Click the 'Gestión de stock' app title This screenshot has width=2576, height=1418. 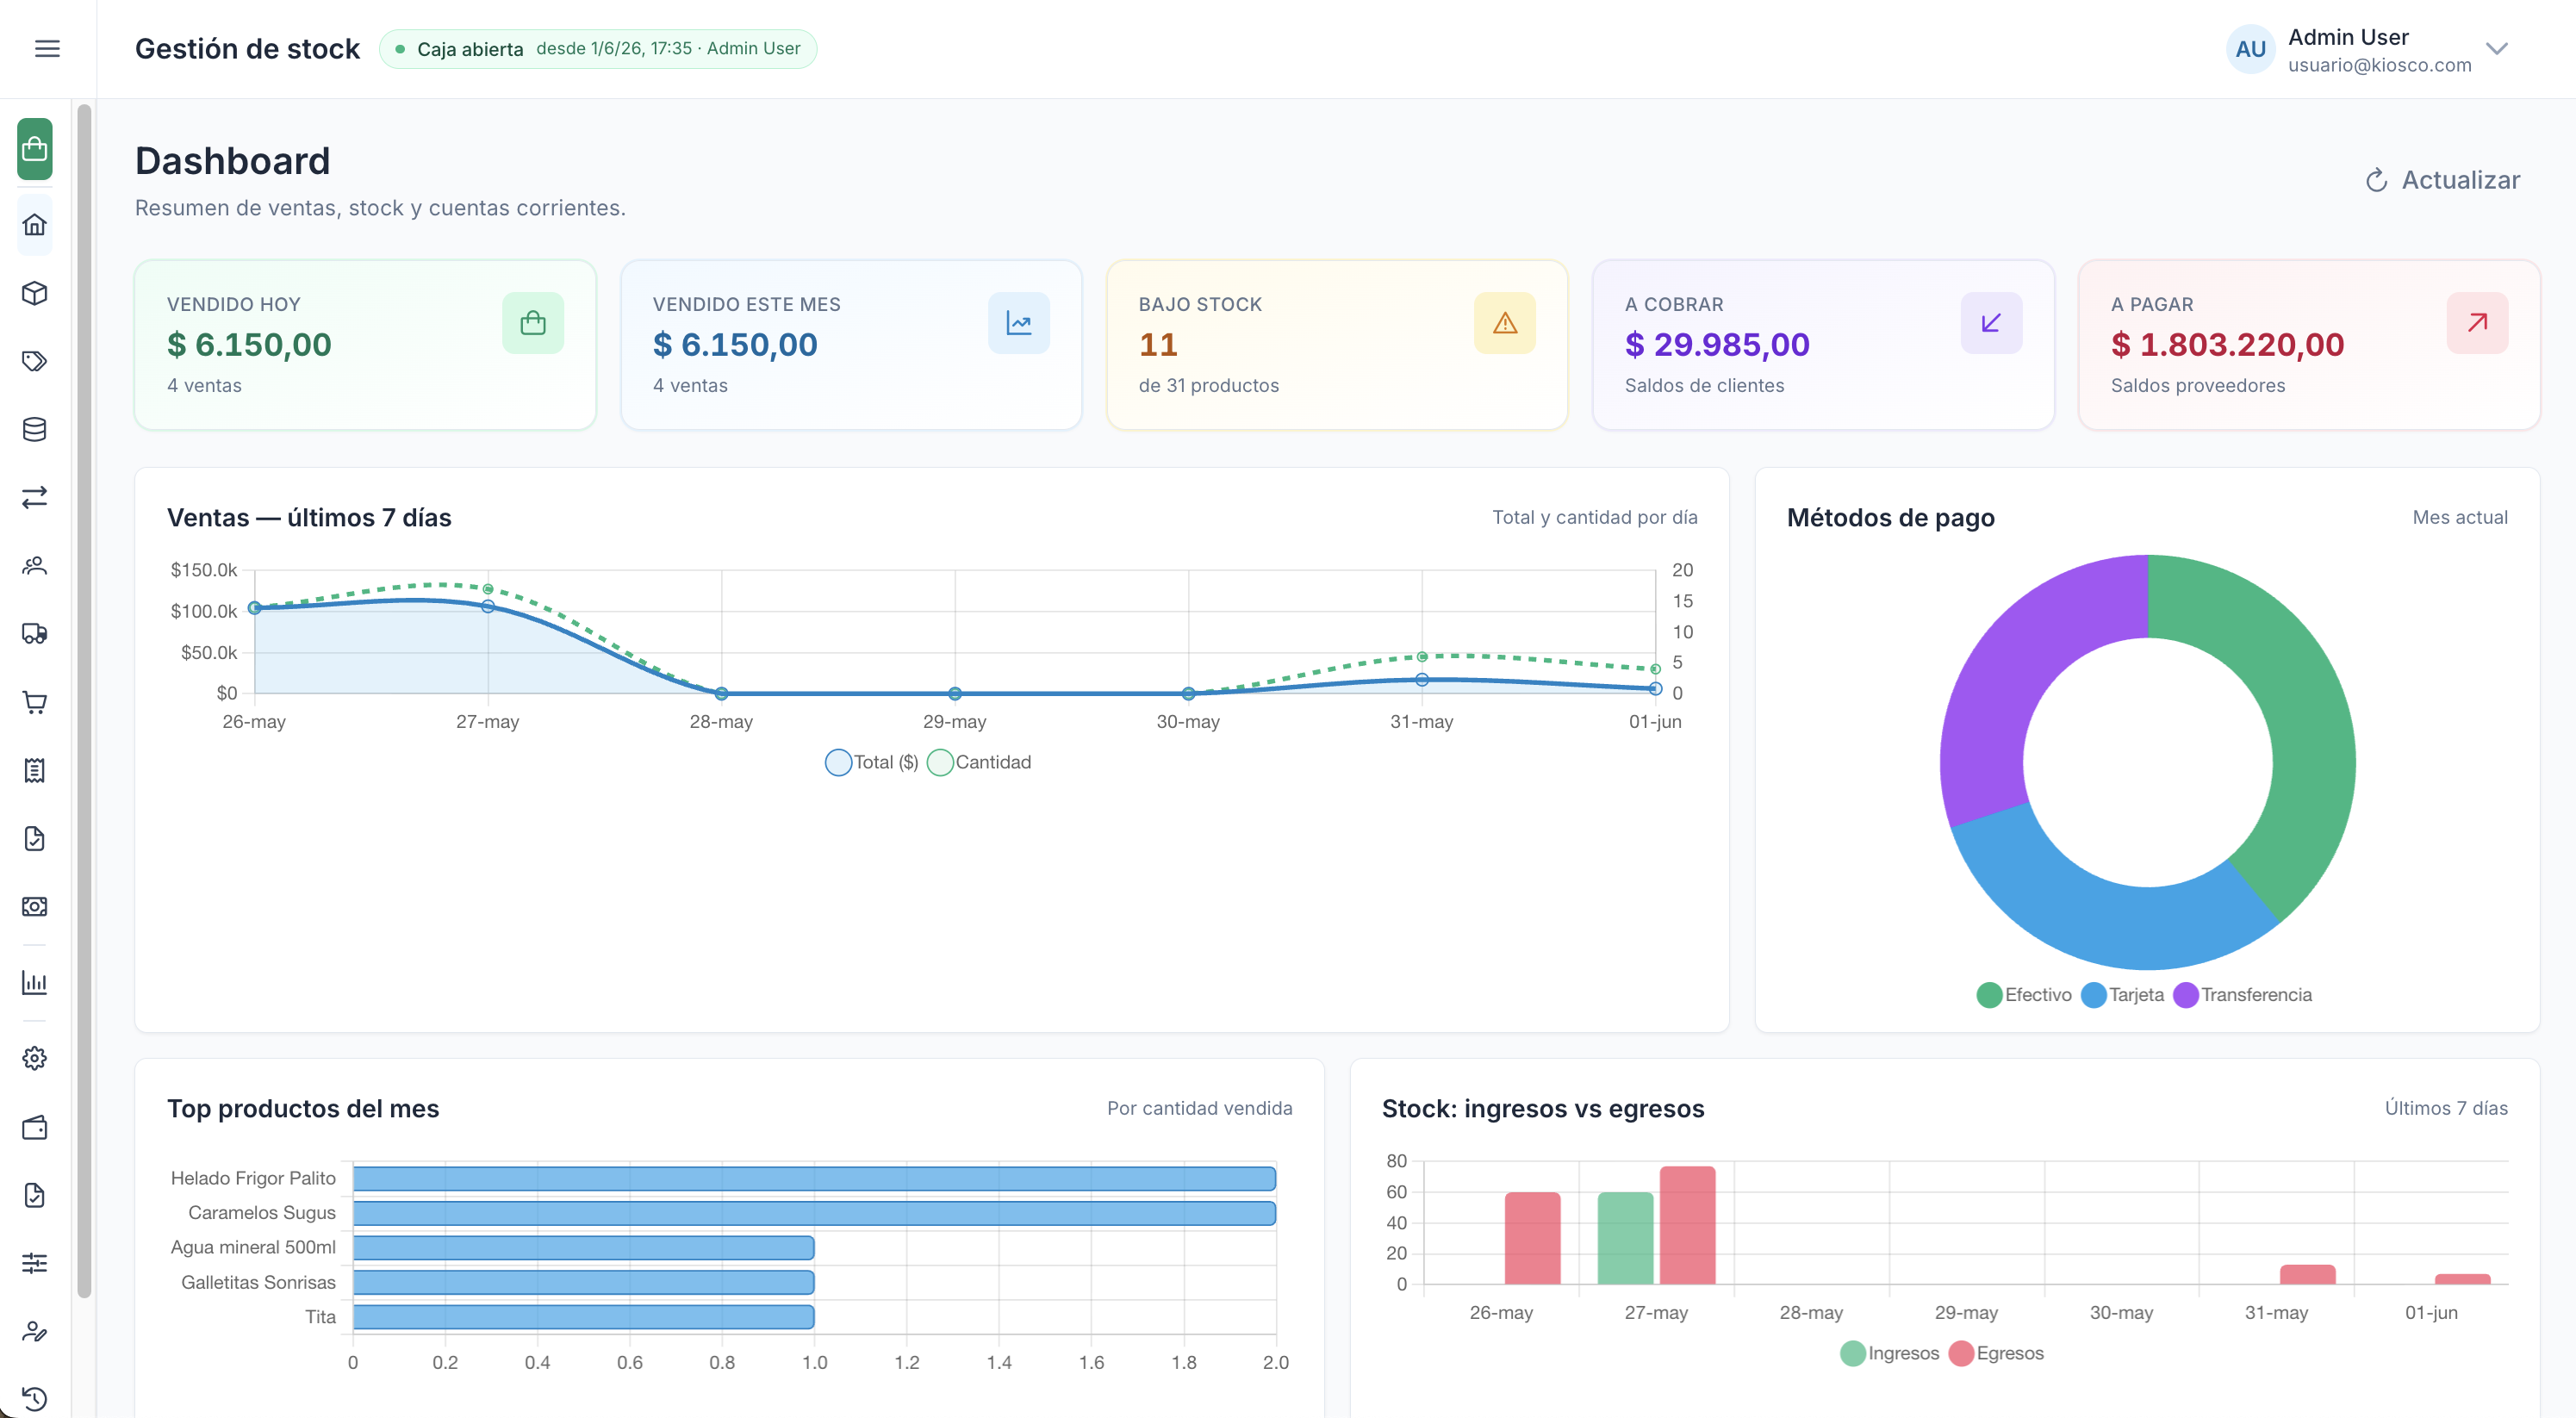tap(247, 49)
